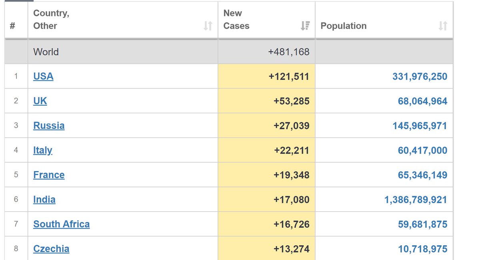
Task: Select the Czechia new cases +13,274 cell
Action: (266, 248)
